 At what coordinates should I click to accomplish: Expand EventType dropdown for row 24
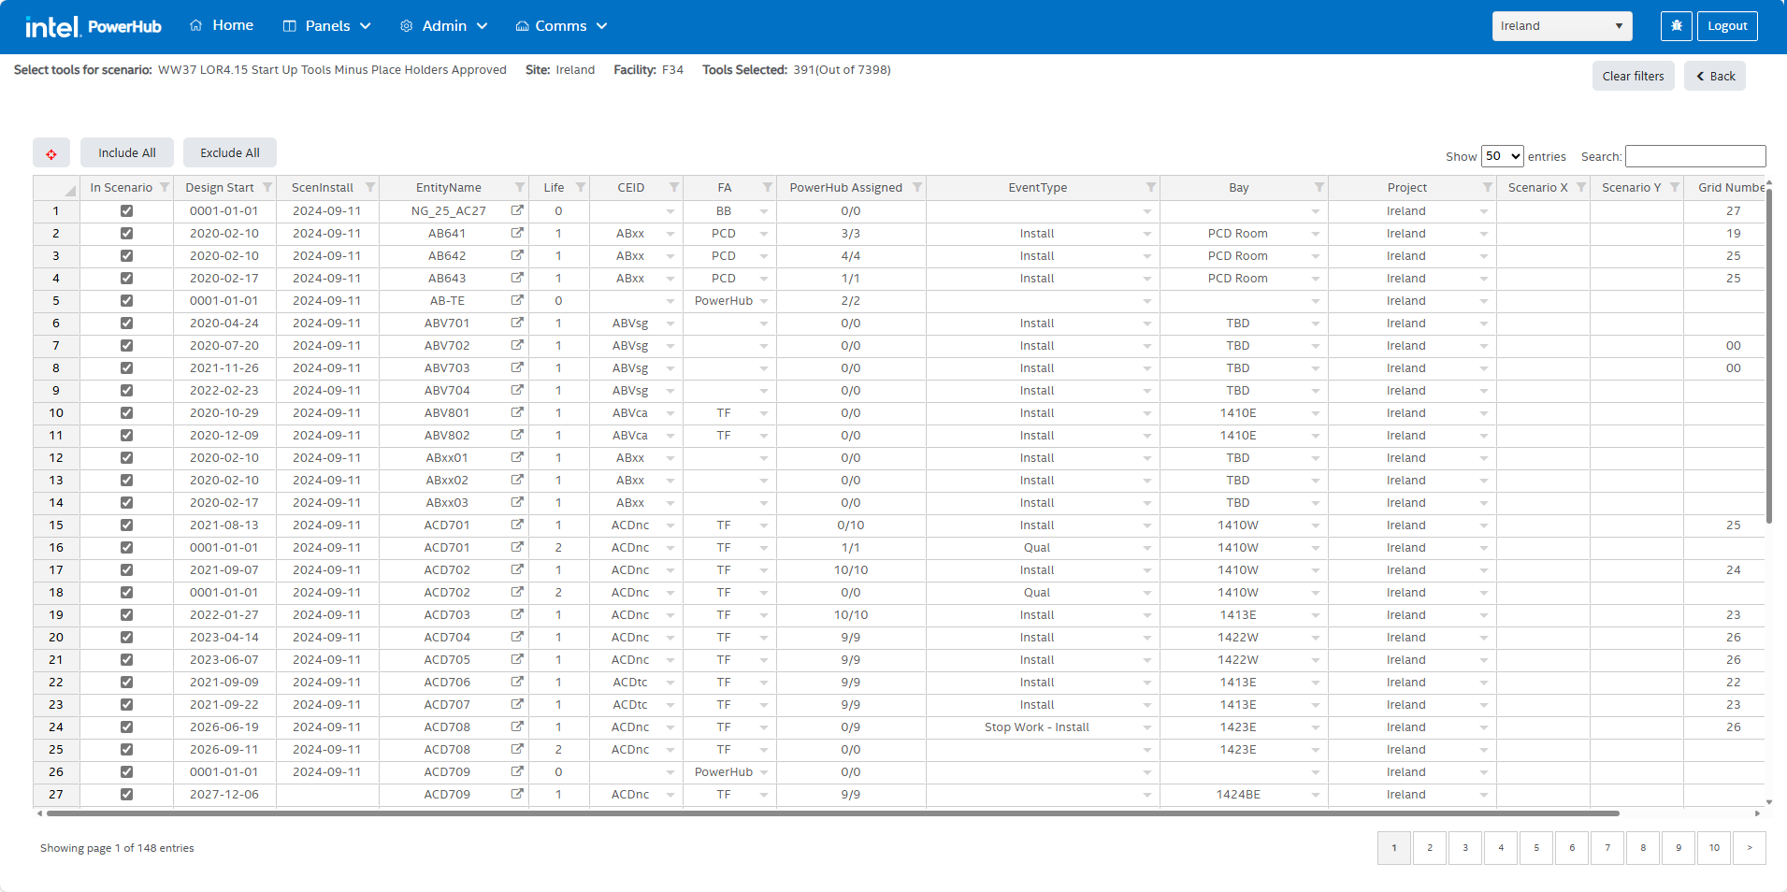[x=1147, y=727]
